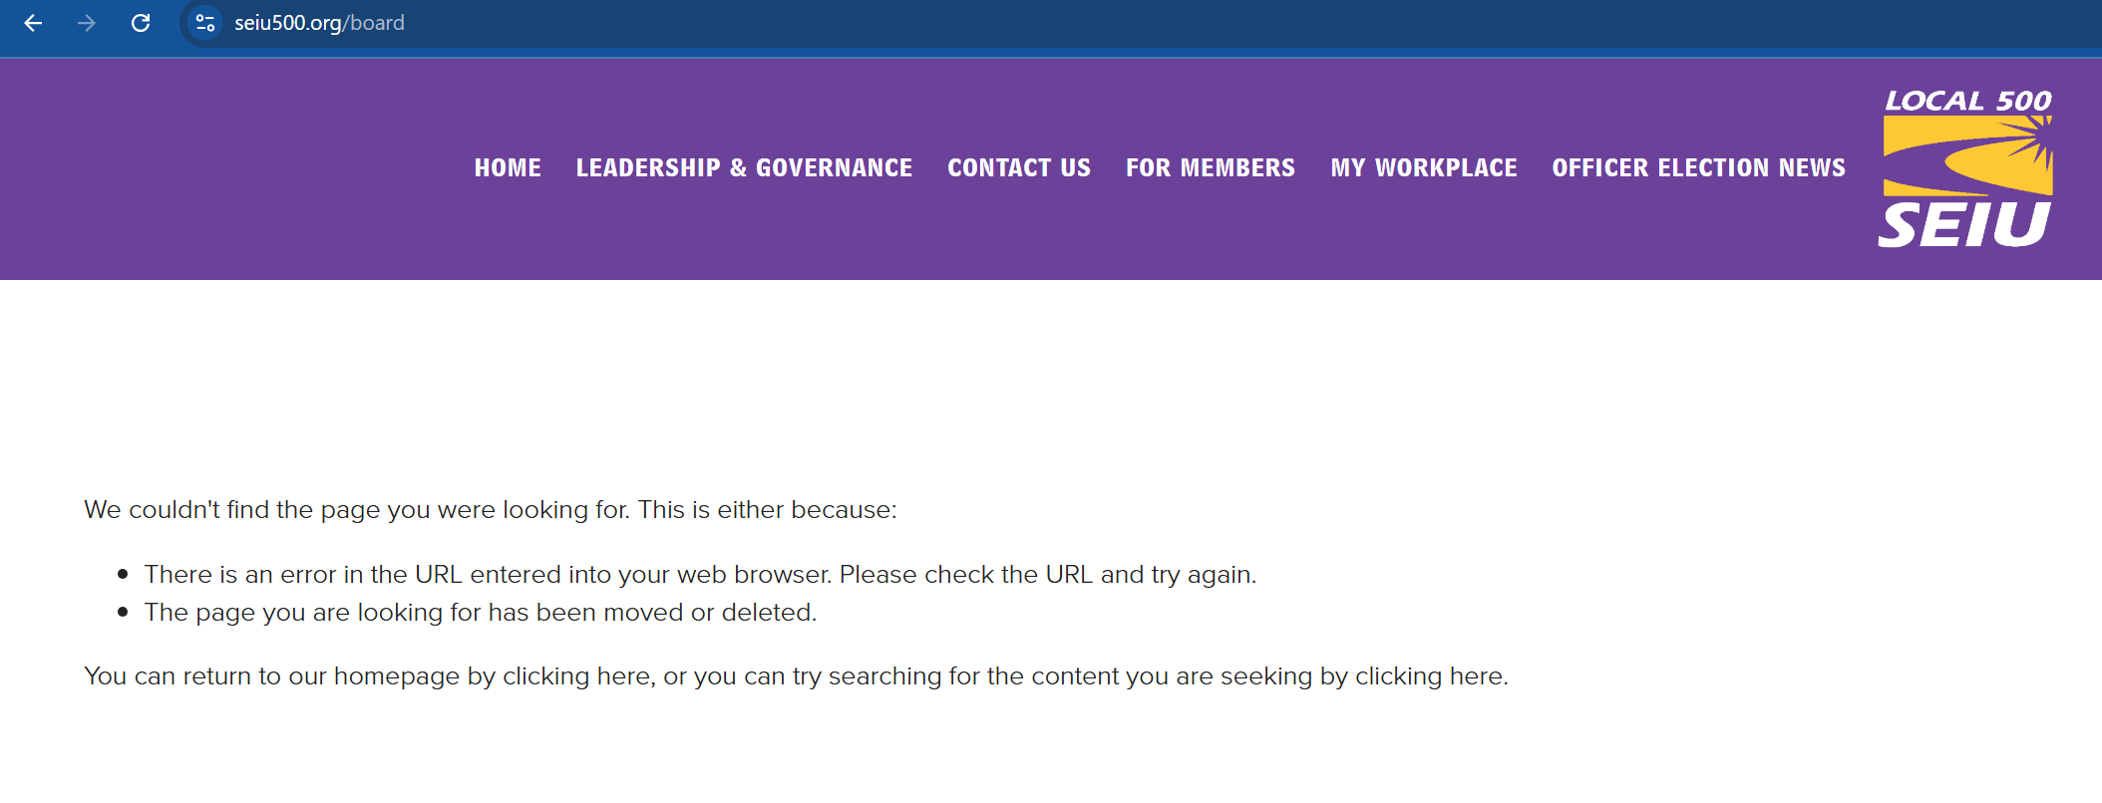
Task: Focus the seiu500.org/board address bar
Action: (x=319, y=23)
